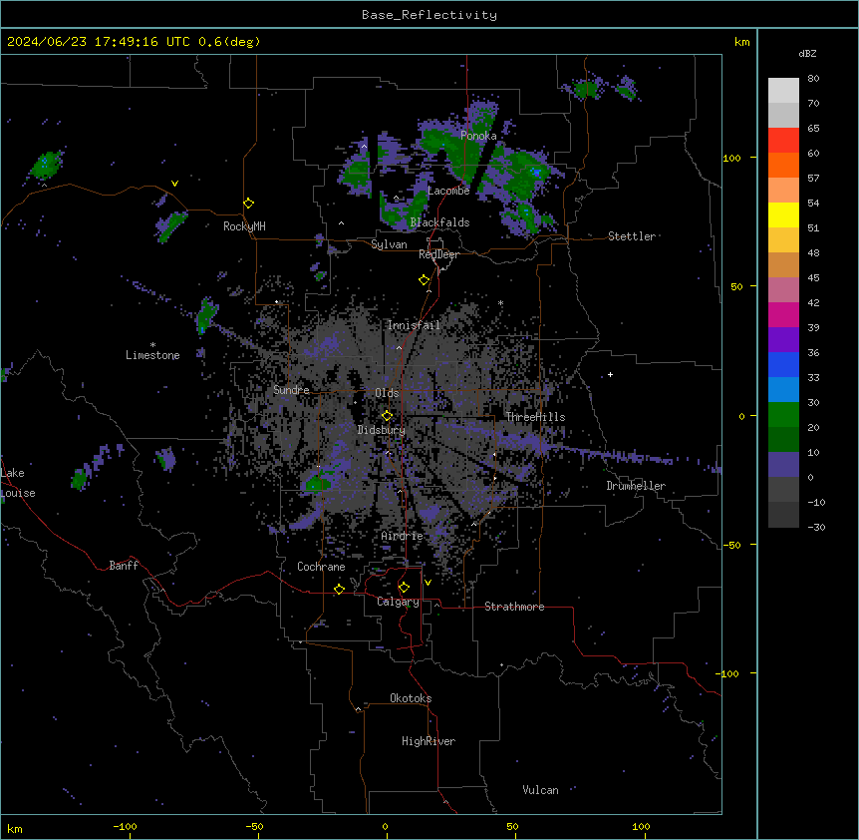Click the green echo cell west of Airdrie

pyautogui.click(x=316, y=484)
